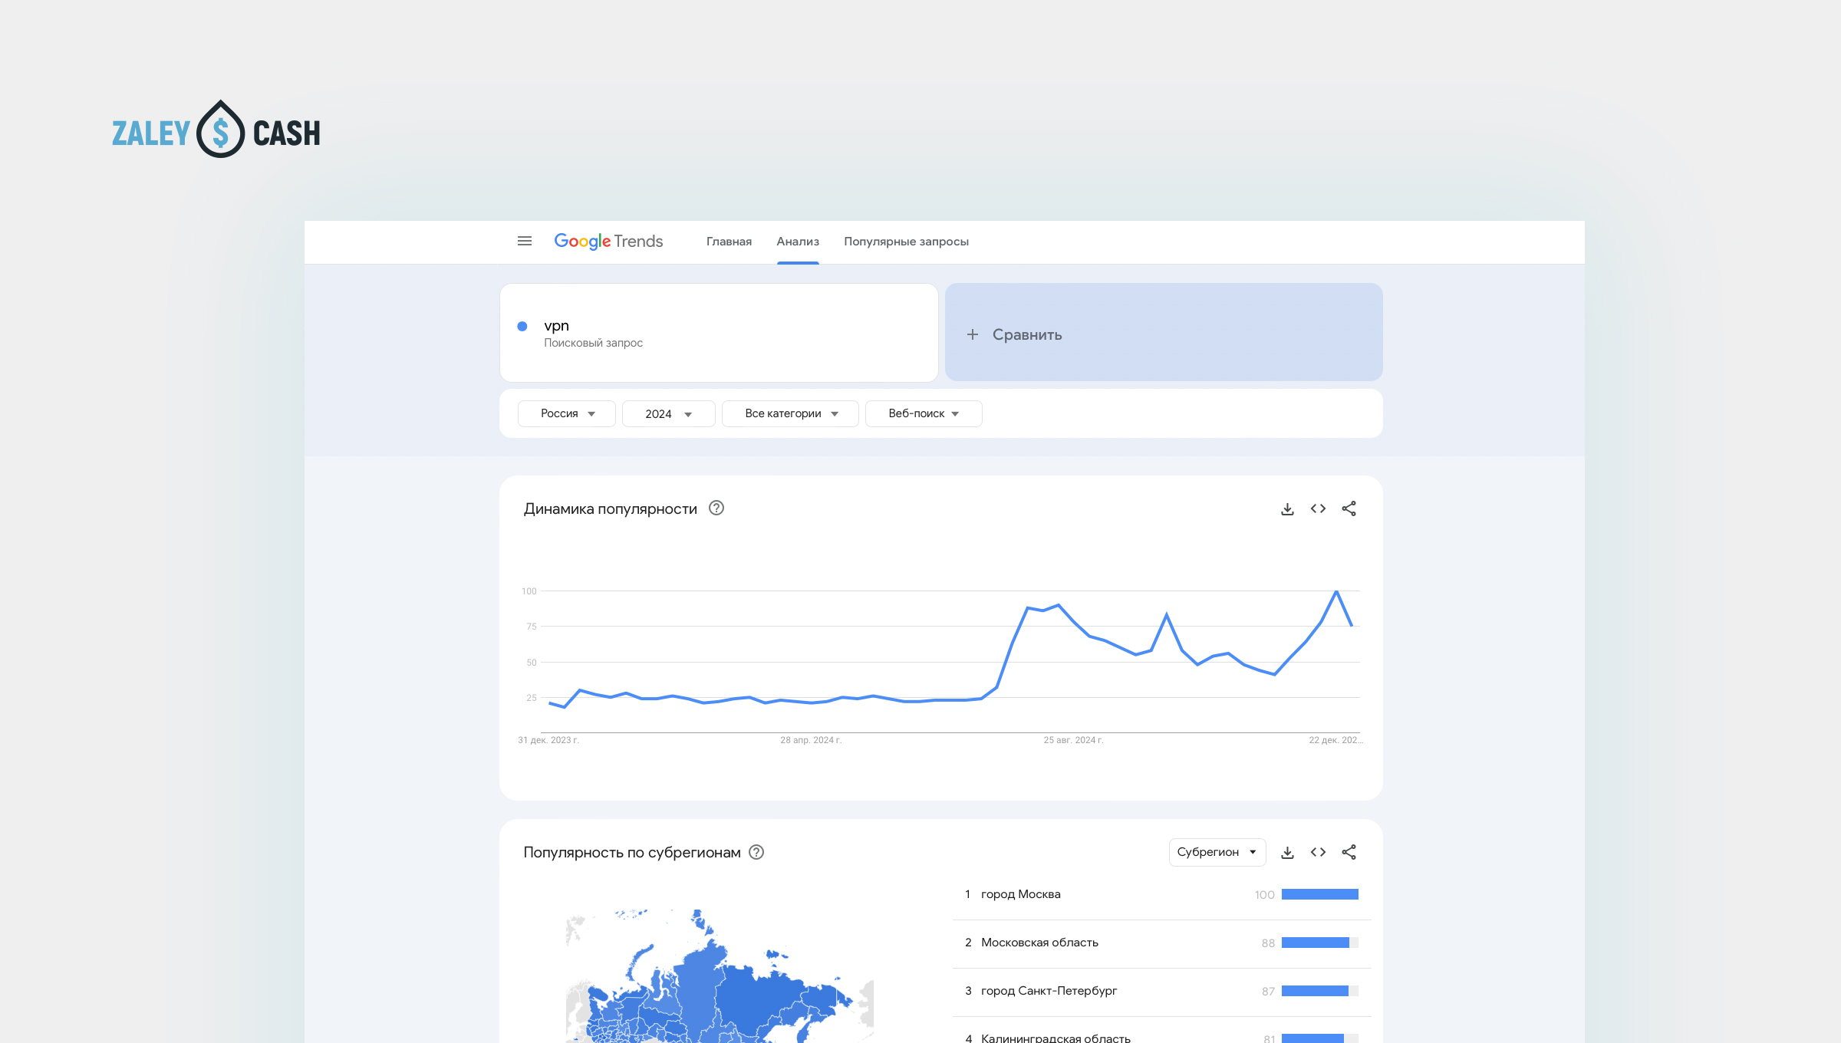Click the ZALEY CASH logo

[x=216, y=130]
